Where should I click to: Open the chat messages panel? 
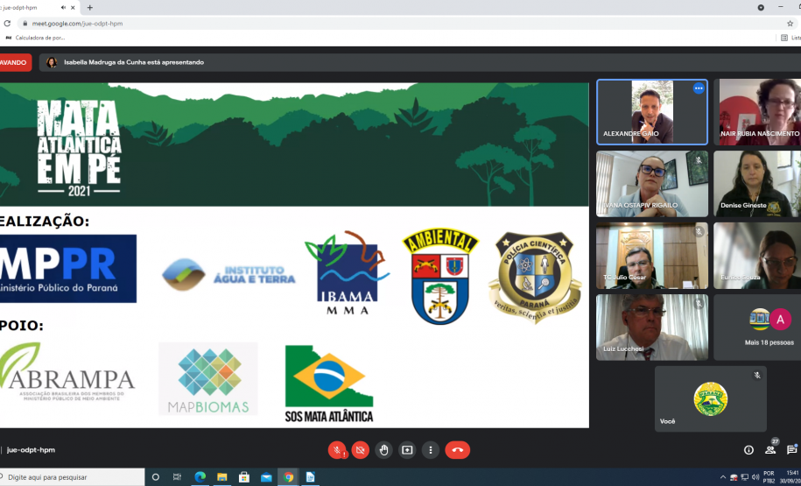(791, 449)
